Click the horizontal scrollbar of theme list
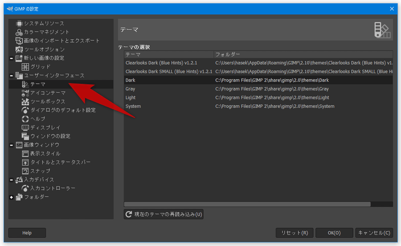 pos(247,204)
